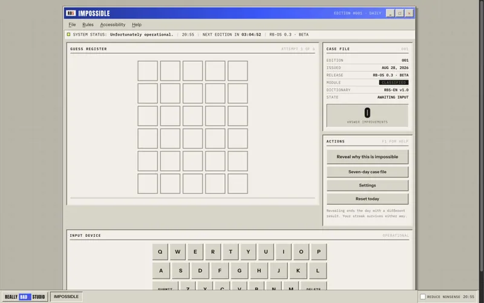Click the AUG 28, 2026 issued date
This screenshot has width=484, height=303.
click(x=395, y=68)
